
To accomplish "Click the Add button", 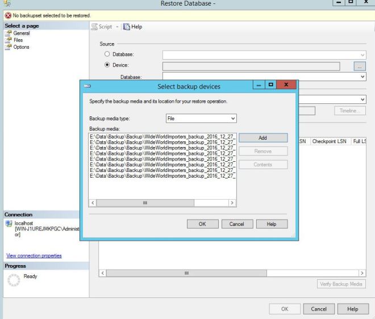I will tap(263, 137).
